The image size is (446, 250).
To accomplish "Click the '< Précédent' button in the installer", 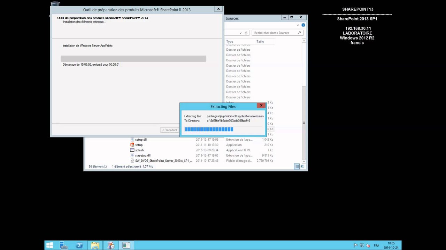I will pyautogui.click(x=170, y=130).
